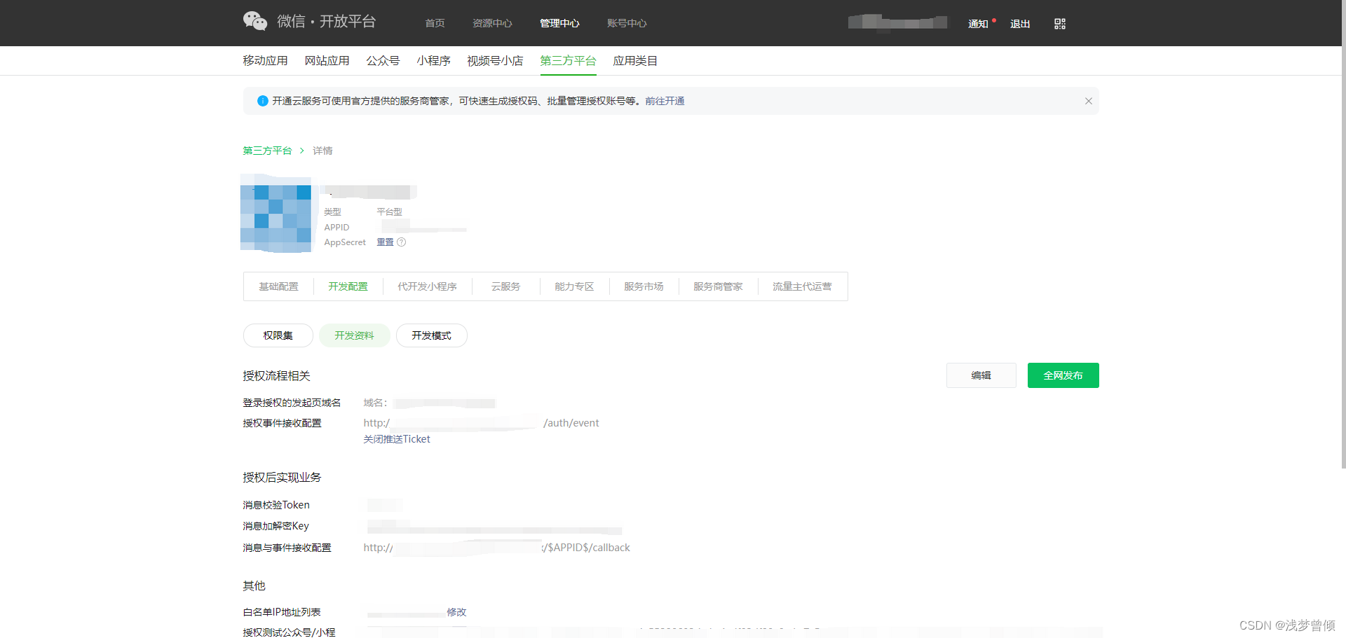
Task: Switch to 网站应用 tab
Action: tap(327, 61)
